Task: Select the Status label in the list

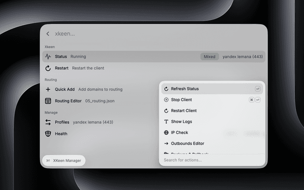Action: click(61, 57)
